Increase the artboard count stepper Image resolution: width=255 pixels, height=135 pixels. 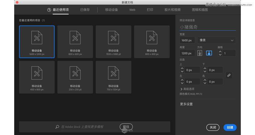[220, 52]
